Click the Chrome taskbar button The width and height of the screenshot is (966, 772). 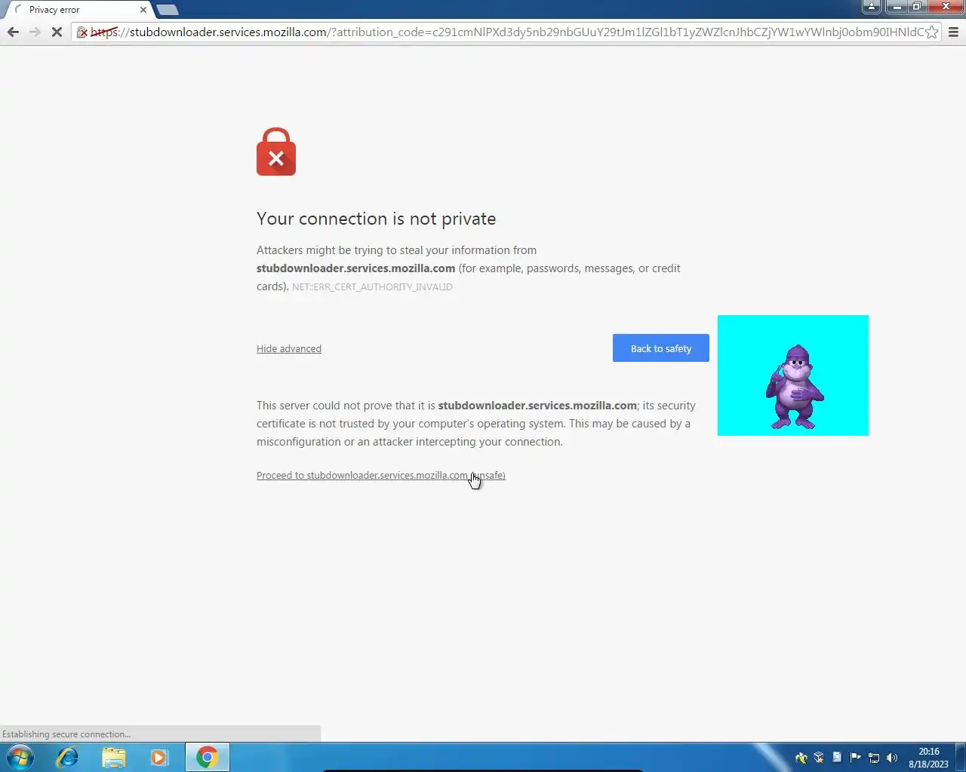[207, 757]
